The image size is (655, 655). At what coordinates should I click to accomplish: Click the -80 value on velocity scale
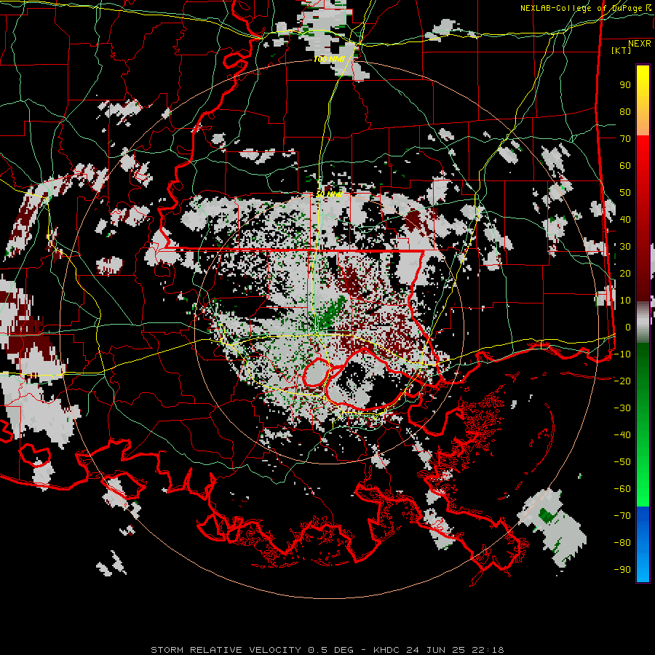[622, 543]
